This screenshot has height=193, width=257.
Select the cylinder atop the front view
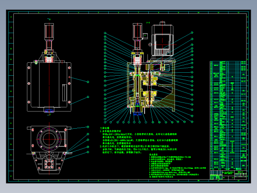pyautogui.click(x=49, y=32)
